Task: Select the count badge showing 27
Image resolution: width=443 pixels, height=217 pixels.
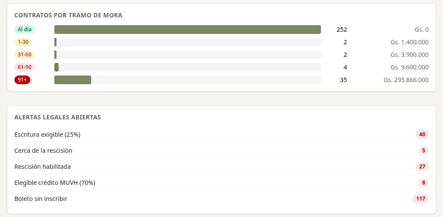Action: coord(422,167)
